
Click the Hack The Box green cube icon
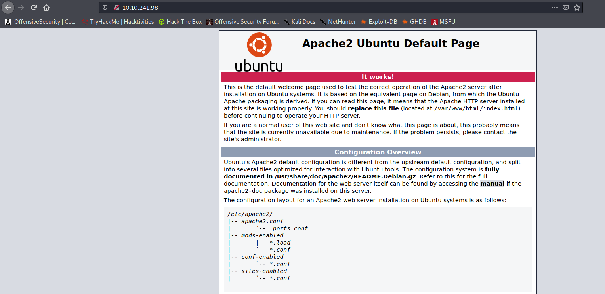tap(161, 22)
